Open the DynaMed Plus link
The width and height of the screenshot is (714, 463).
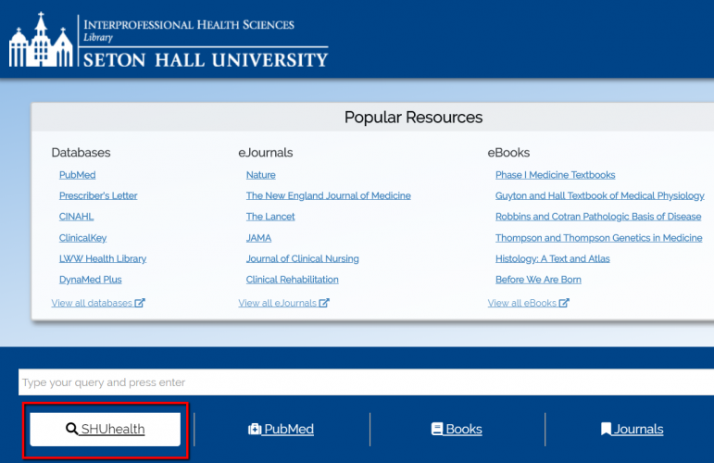coord(90,280)
